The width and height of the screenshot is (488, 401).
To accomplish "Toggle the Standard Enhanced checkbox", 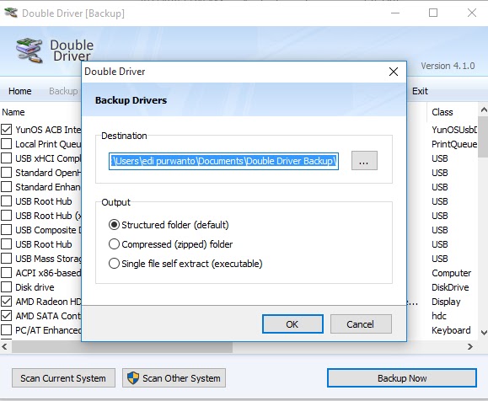I will point(6,187).
